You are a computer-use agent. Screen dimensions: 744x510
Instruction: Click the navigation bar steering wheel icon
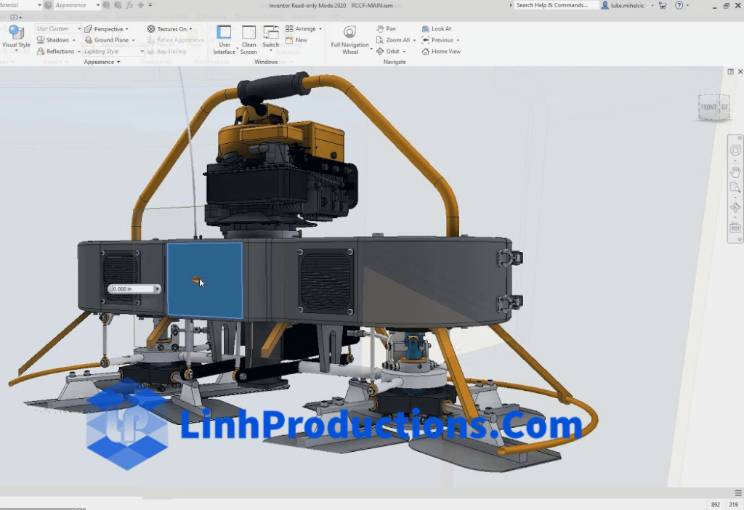click(x=735, y=150)
